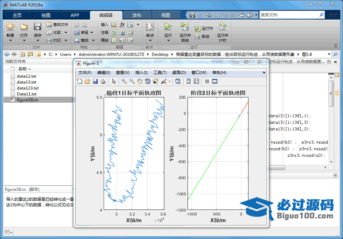
Task: Click the Open (打开) folder icon
Action: 24,27
